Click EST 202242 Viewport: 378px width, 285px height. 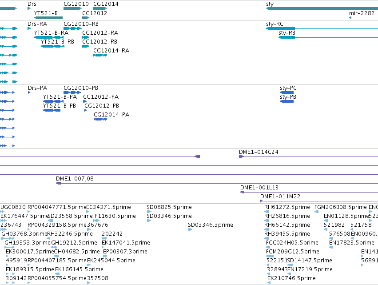click(112, 234)
